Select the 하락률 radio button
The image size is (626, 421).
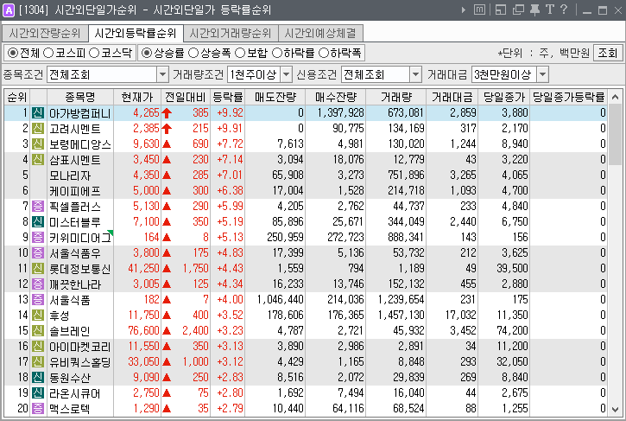click(276, 53)
